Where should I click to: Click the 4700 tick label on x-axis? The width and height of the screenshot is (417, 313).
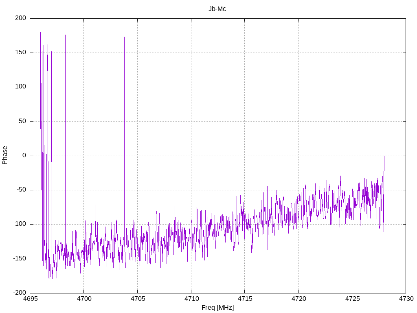(84, 299)
